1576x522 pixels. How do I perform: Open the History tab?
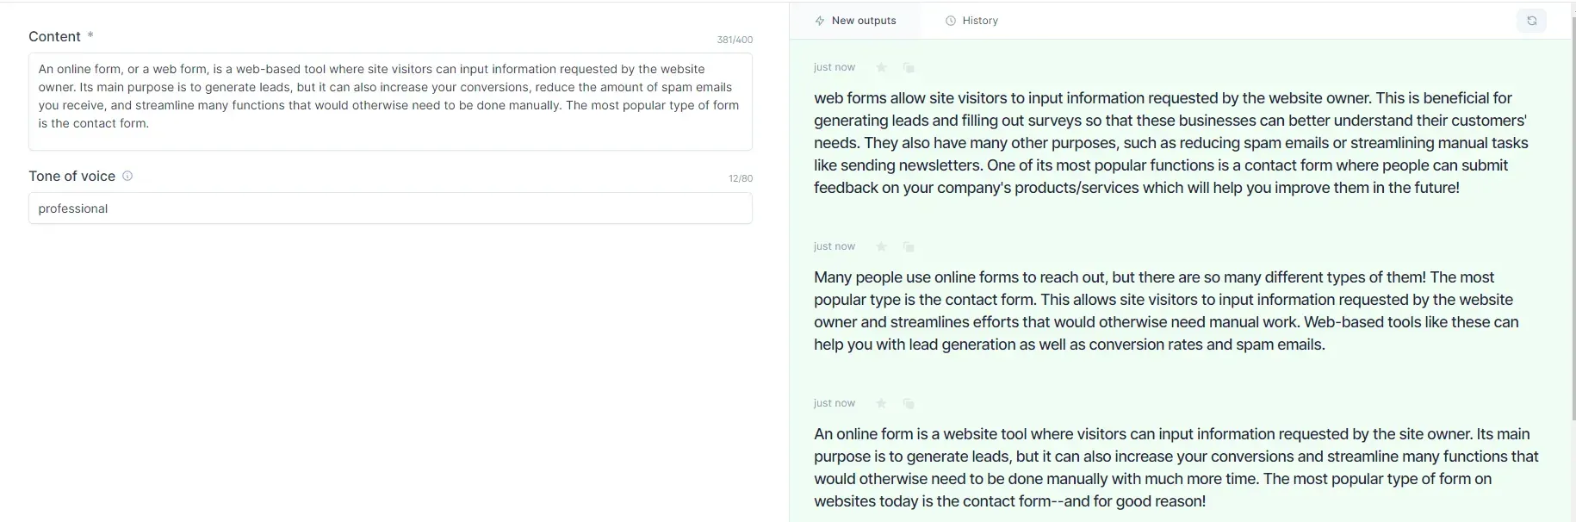pyautogui.click(x=971, y=21)
